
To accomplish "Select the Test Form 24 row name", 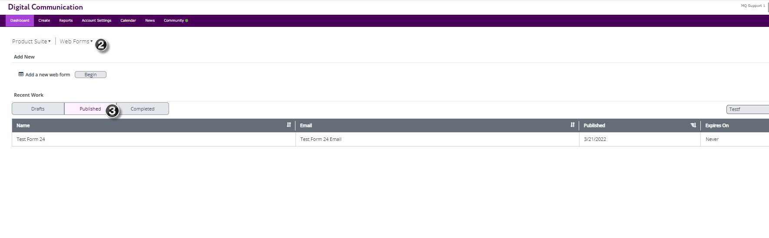I will [31, 139].
